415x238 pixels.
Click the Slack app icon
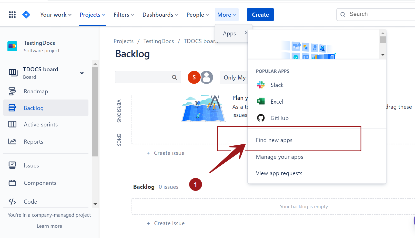click(x=261, y=85)
